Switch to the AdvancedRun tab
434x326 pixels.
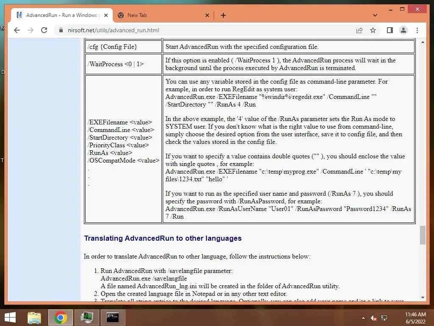61,15
